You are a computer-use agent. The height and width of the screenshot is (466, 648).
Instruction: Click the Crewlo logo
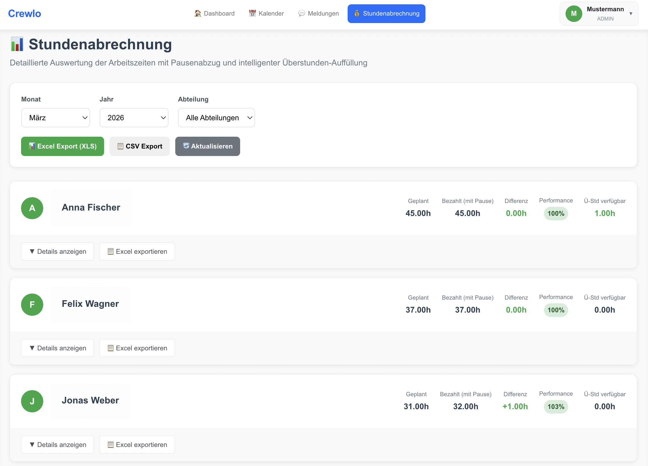pos(25,14)
